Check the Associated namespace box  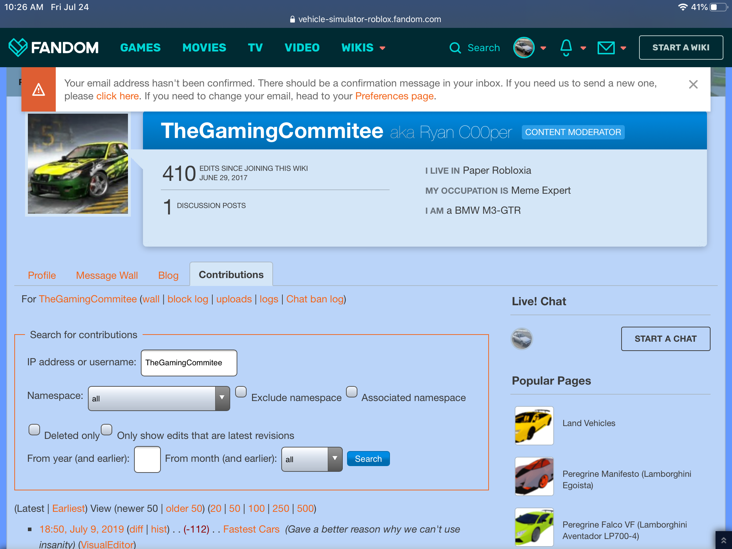tap(352, 392)
